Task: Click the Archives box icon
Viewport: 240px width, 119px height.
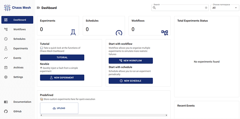Action: point(6,67)
